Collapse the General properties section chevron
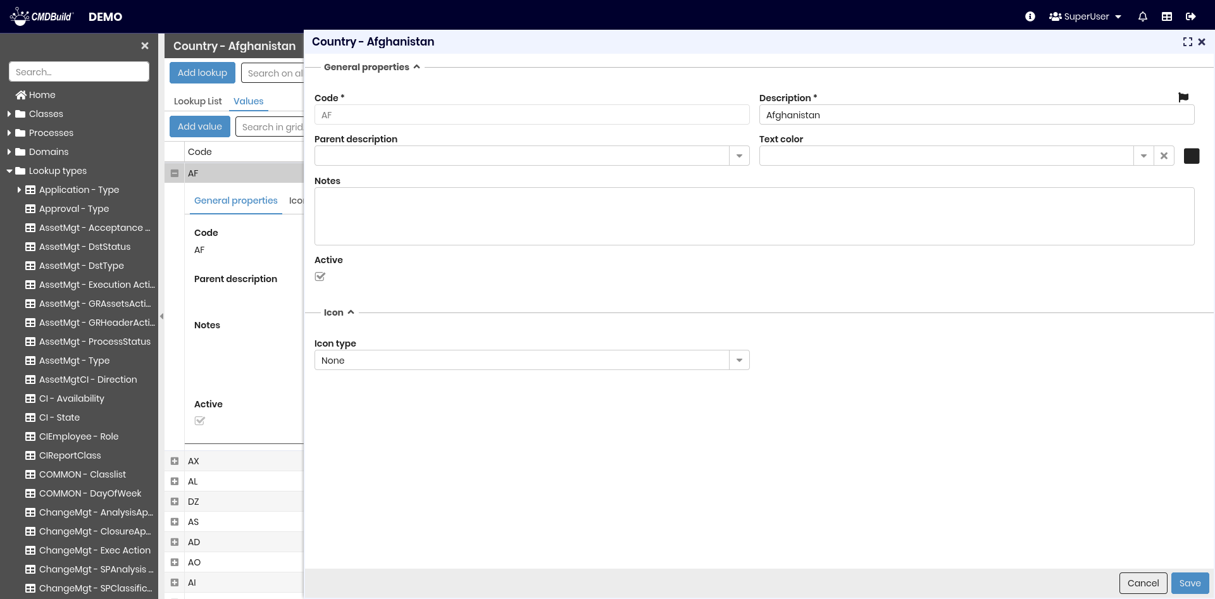 [x=417, y=66]
